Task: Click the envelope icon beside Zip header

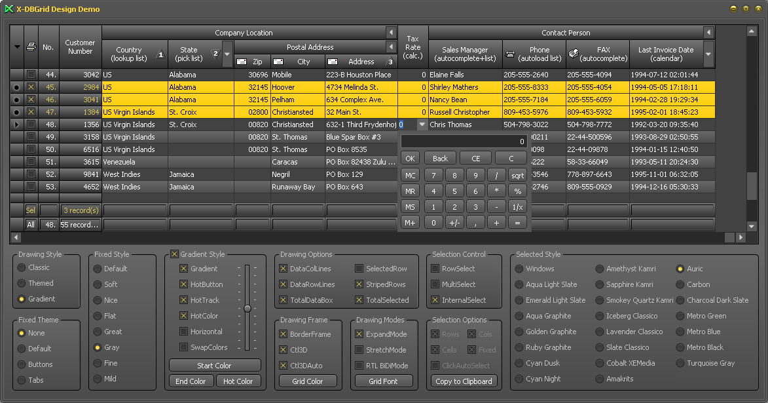Action: click(x=242, y=62)
